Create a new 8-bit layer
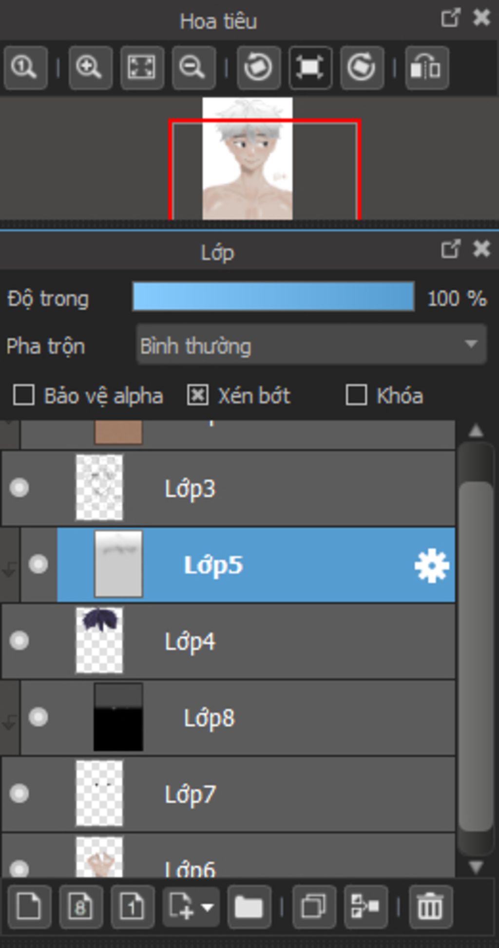The width and height of the screenshot is (499, 948). [81, 907]
